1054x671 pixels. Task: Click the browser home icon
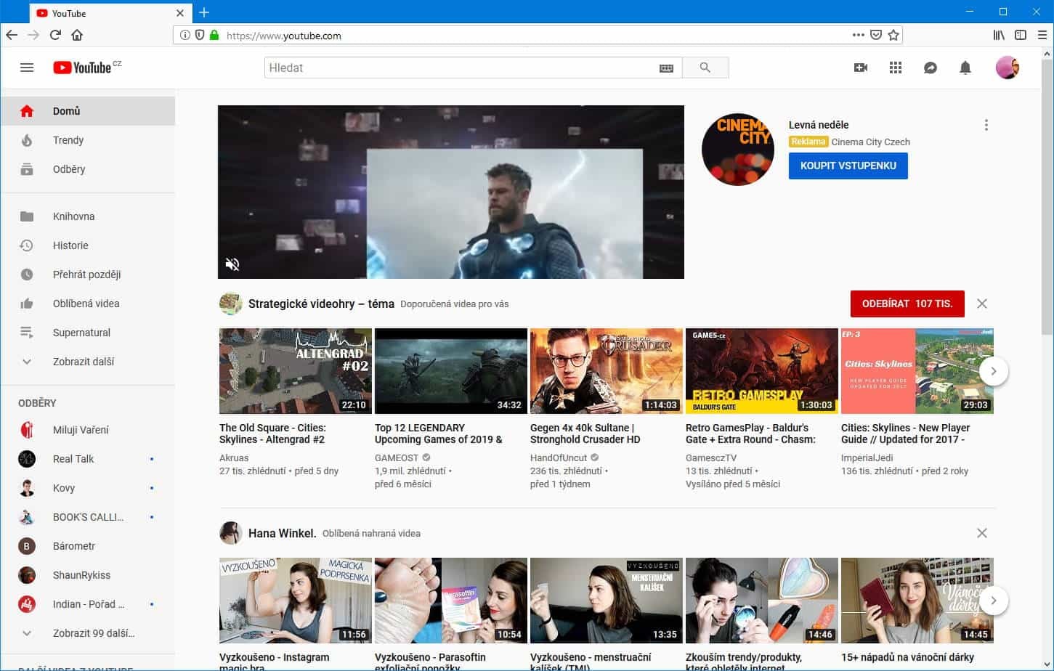[77, 35]
